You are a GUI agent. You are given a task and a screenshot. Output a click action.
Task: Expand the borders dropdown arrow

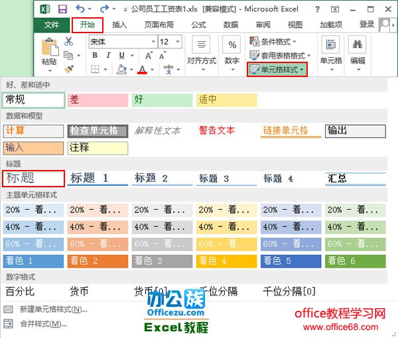[x=105, y=69]
